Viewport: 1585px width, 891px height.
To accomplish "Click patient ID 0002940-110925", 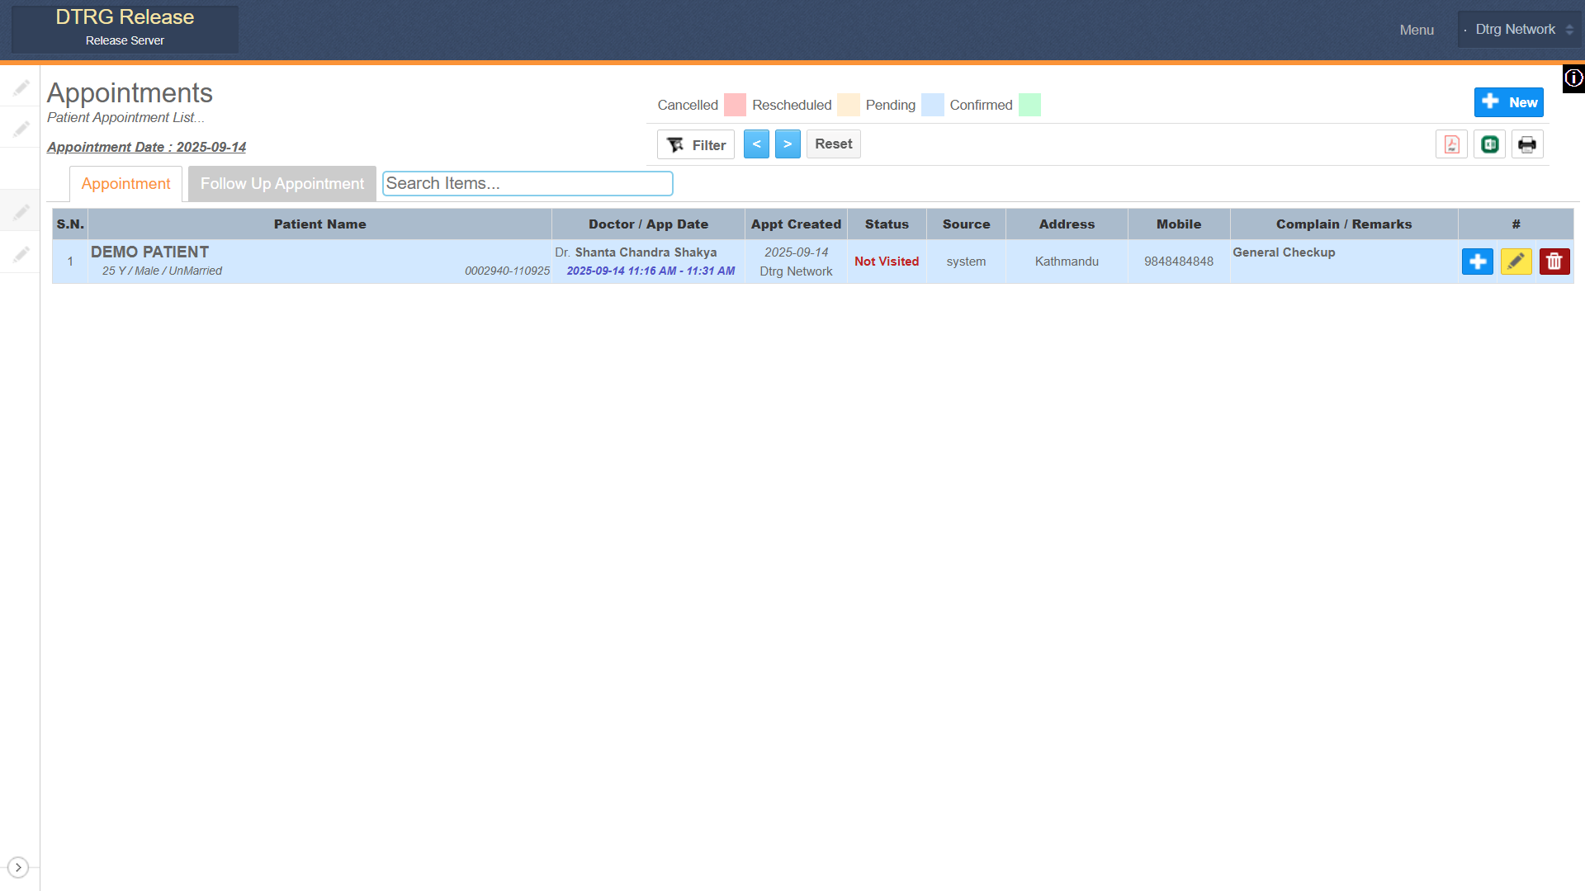I will click(x=507, y=271).
